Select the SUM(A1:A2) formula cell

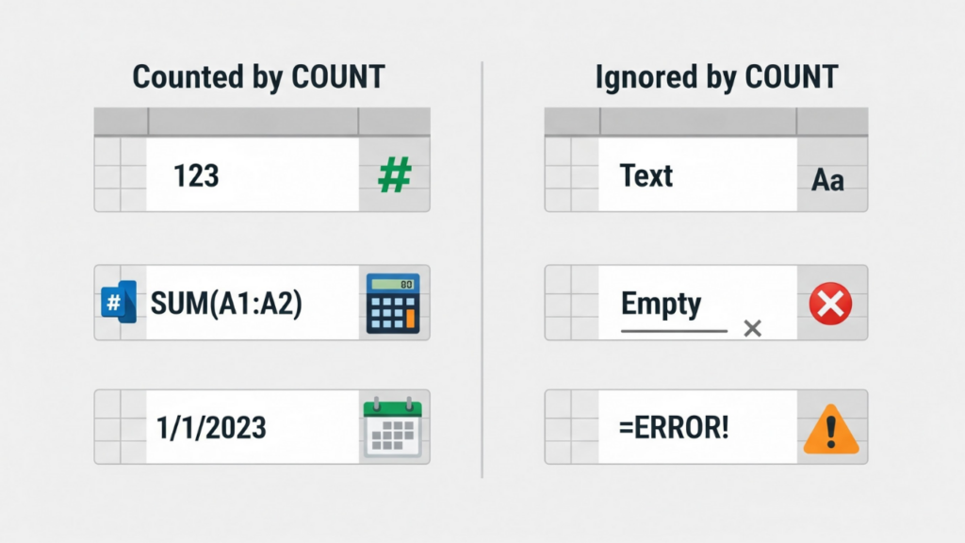[252, 303]
